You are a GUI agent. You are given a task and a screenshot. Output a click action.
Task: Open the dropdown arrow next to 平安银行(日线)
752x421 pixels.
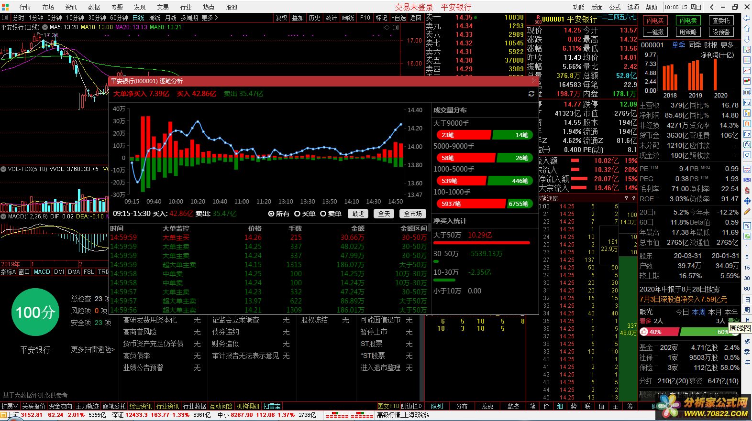pyautogui.click(x=44, y=27)
